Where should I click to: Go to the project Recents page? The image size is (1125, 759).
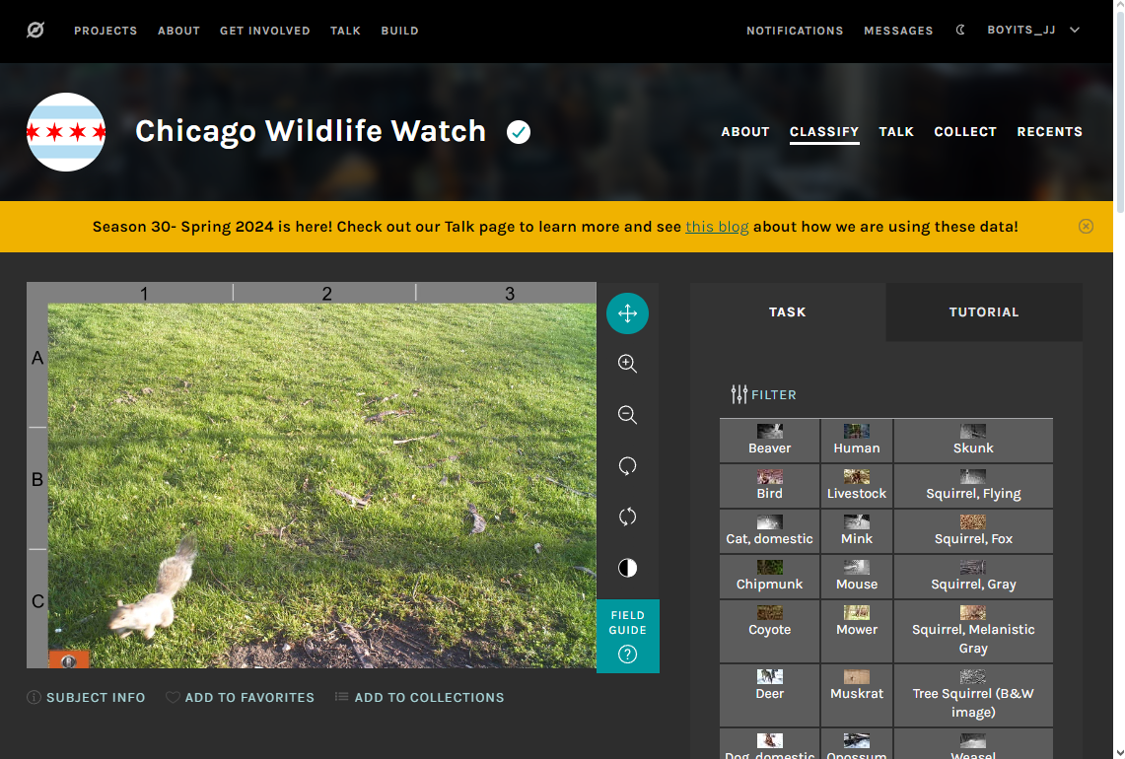[1049, 132]
